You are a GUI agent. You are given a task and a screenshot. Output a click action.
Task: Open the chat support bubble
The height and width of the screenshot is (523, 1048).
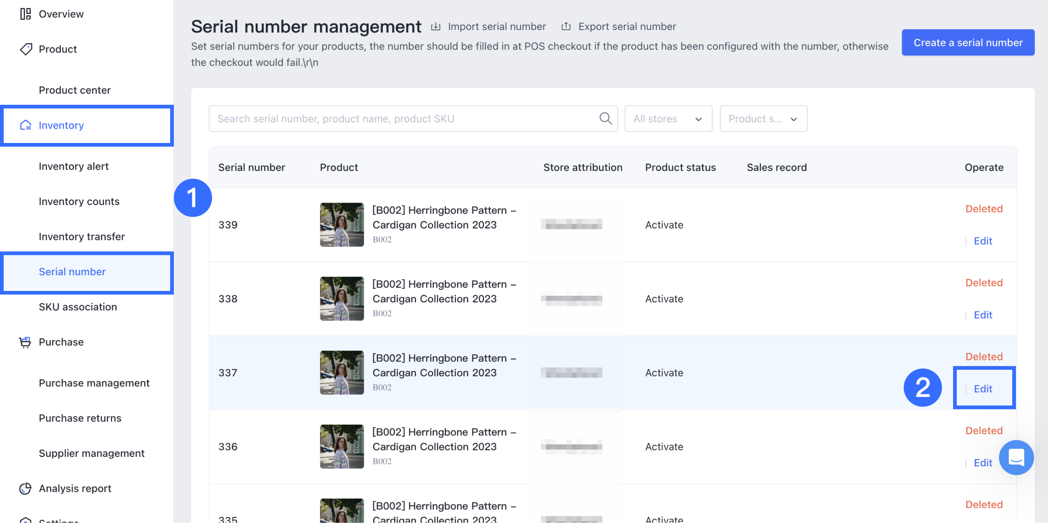pyautogui.click(x=1016, y=457)
